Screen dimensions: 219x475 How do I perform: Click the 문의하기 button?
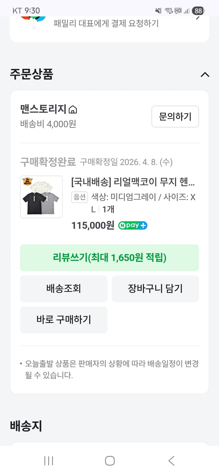click(x=175, y=117)
